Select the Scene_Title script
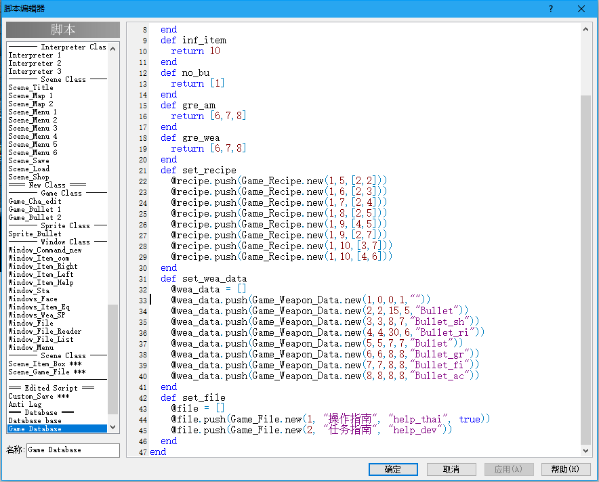 (31, 87)
